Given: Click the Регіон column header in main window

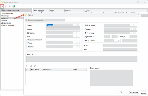Looking at the screenshot, I should click(x=74, y=11).
